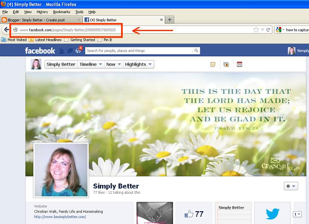Open the File menu
Screen dimensions: 309x224
point(5,12)
